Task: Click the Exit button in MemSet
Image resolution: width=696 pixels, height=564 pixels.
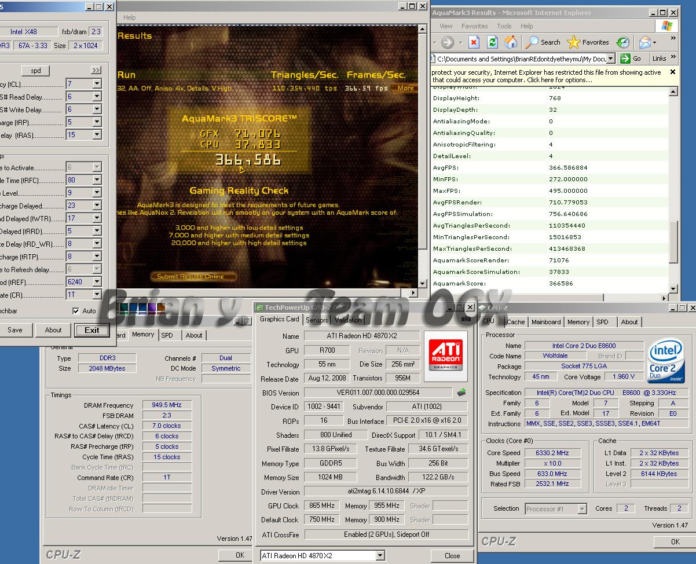Action: pos(91,330)
